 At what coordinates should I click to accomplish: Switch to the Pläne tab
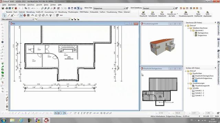tap(120, 12)
